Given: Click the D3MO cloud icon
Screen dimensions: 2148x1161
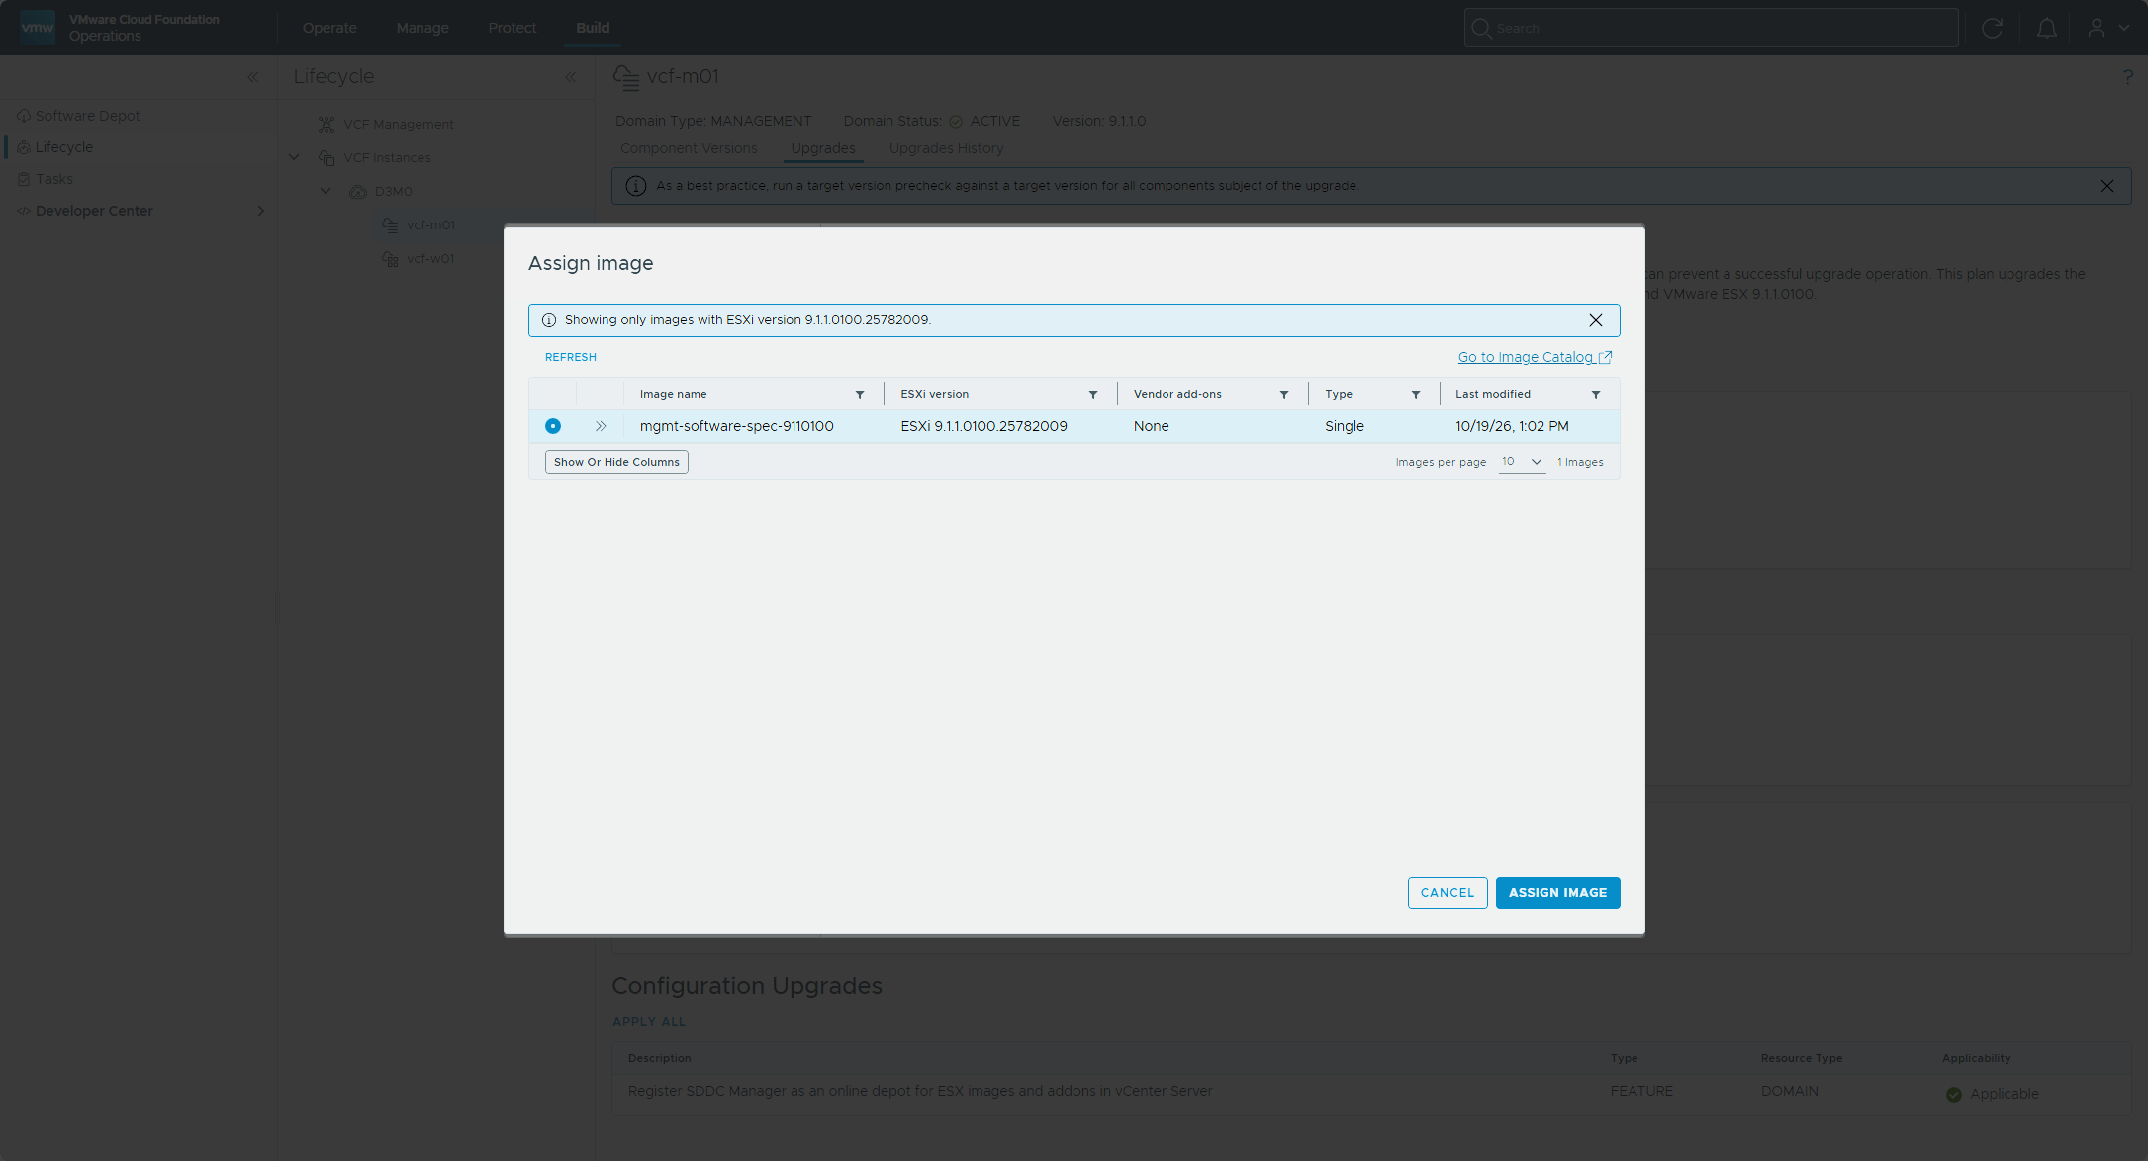Looking at the screenshot, I should pyautogui.click(x=358, y=191).
